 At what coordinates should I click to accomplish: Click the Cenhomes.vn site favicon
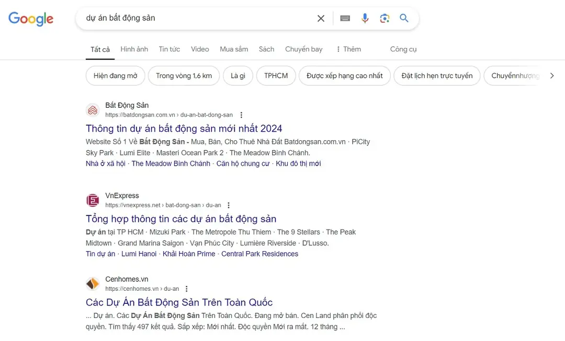(93, 283)
